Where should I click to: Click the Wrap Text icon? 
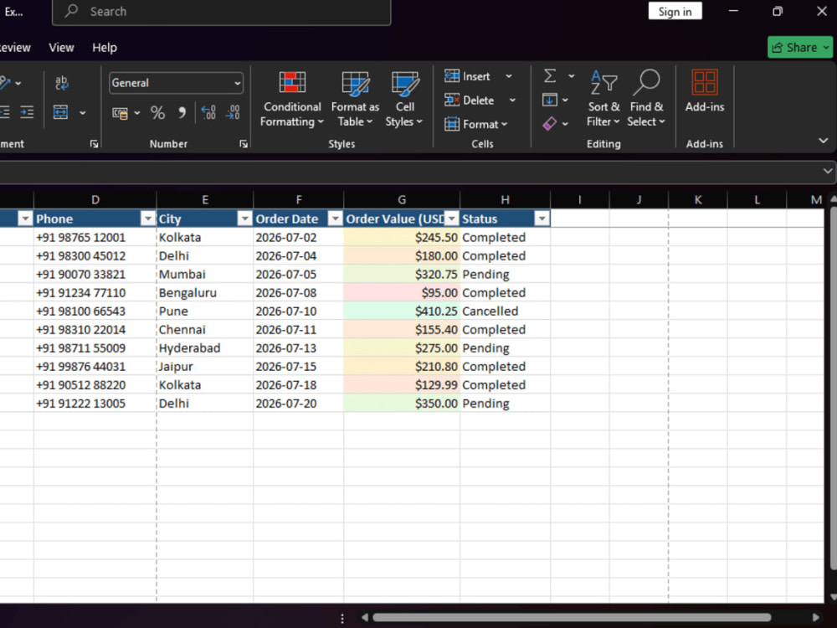click(61, 83)
